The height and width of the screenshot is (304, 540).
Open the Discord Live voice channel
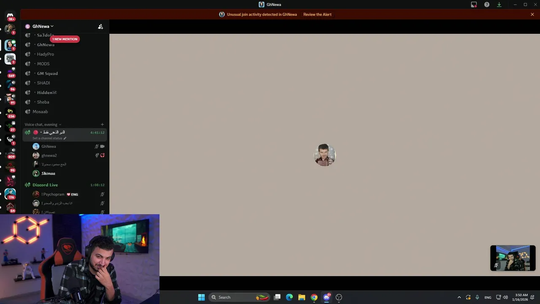[x=65, y=185]
